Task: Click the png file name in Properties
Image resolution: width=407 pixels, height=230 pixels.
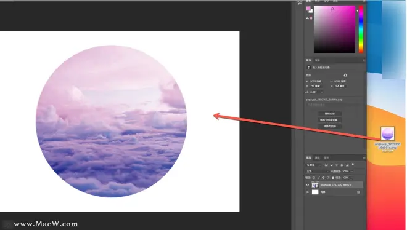Action: click(x=324, y=100)
